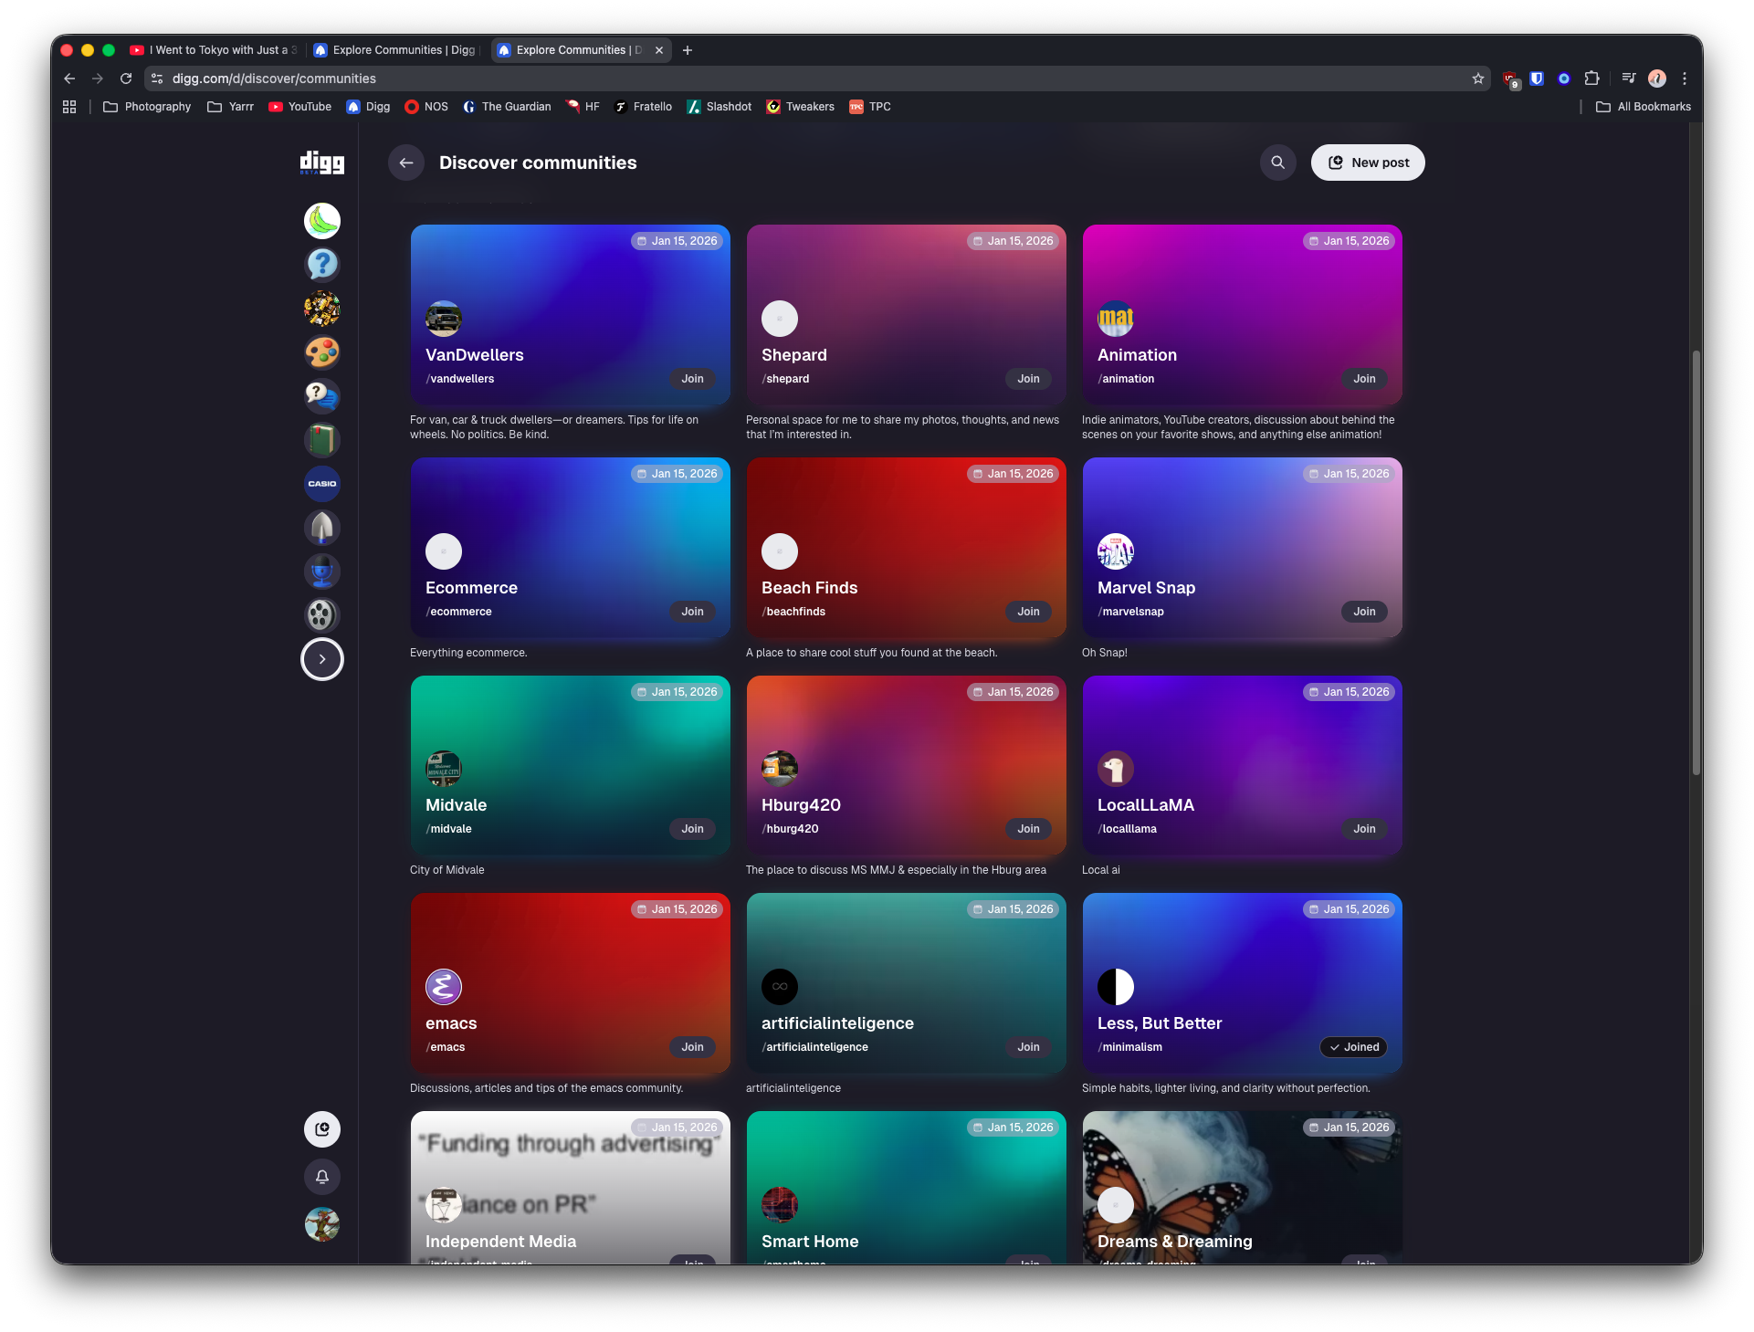Click the New post button
The height and width of the screenshot is (1332, 1754).
(x=1367, y=162)
